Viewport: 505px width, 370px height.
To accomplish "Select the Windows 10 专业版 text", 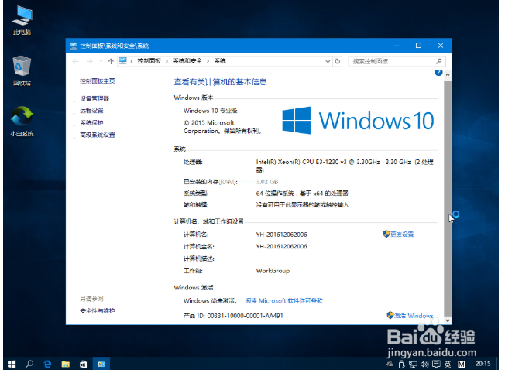I will [211, 111].
